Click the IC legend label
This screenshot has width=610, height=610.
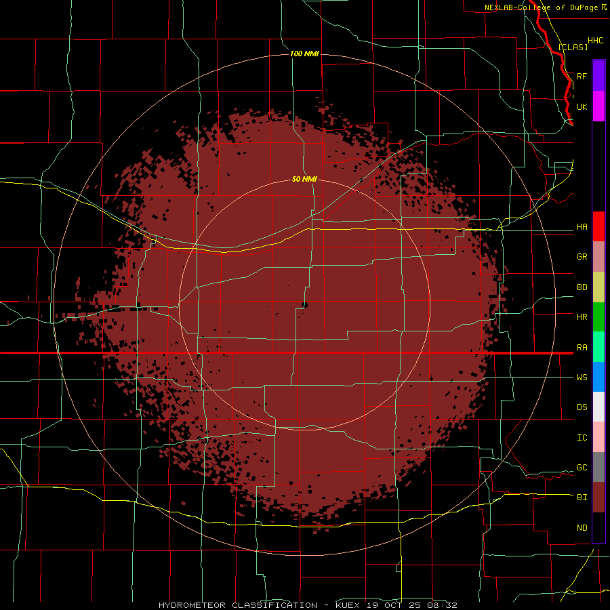coord(582,438)
